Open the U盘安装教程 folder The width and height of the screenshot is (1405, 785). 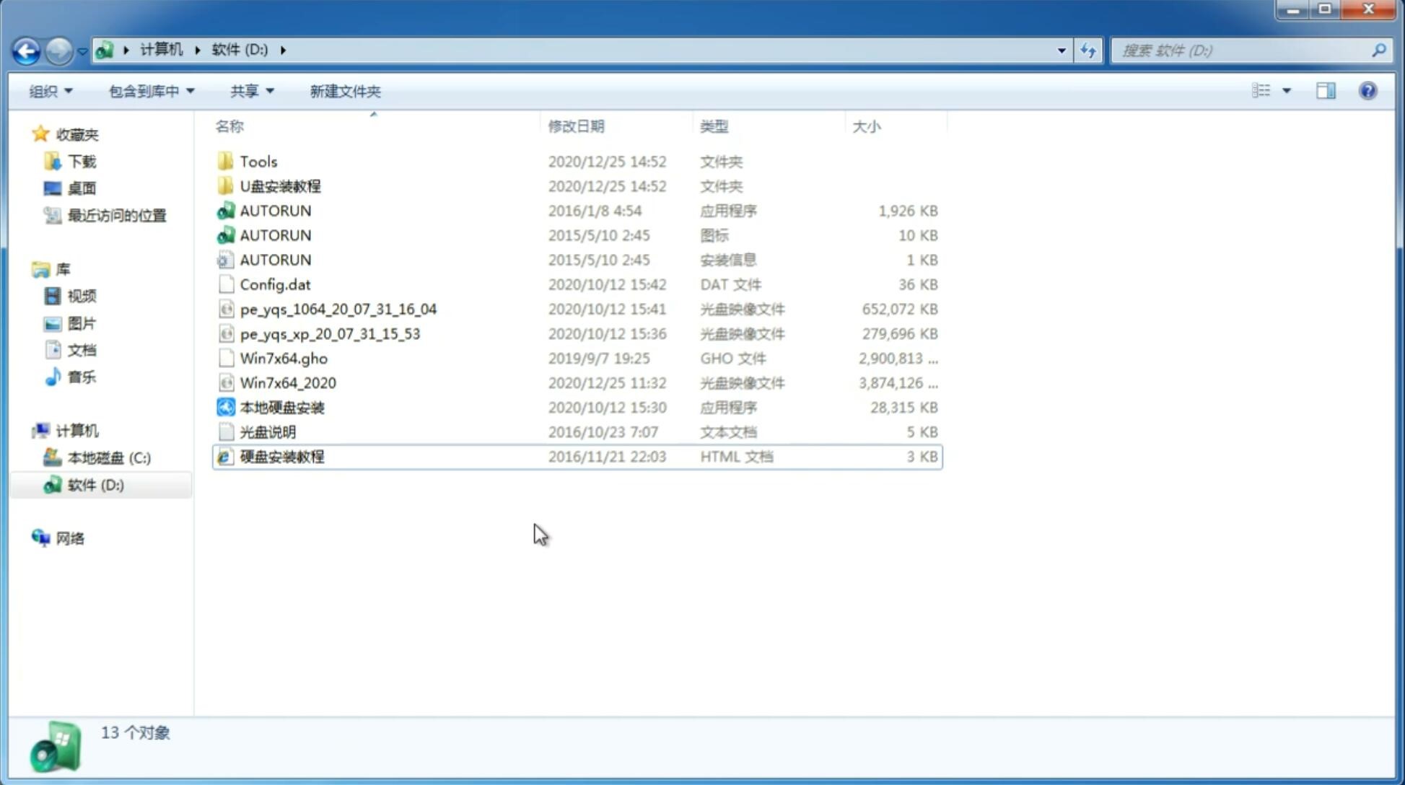pos(281,185)
